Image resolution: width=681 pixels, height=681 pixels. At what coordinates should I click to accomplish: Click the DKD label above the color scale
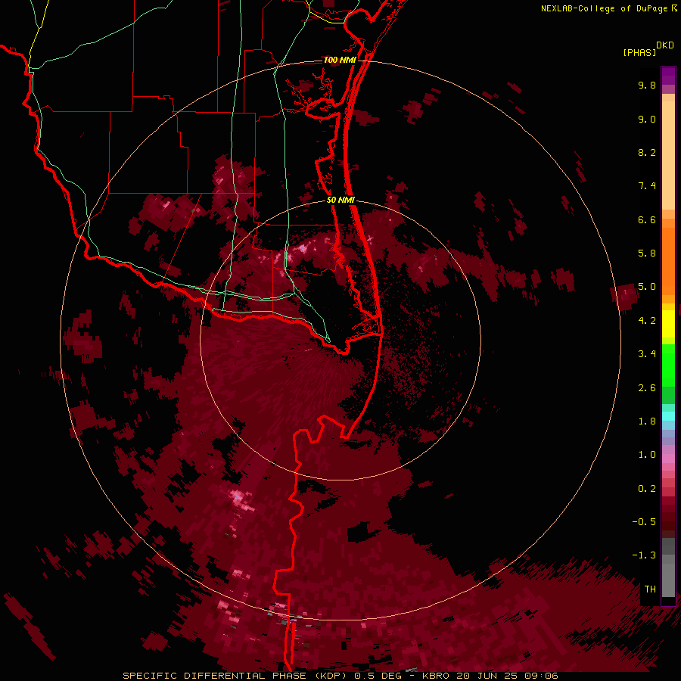point(665,45)
